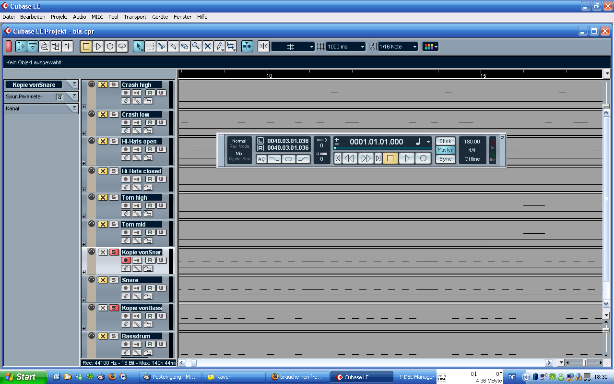The image size is (614, 384).
Task: Click the transport panel Stop button
Action: coord(390,158)
